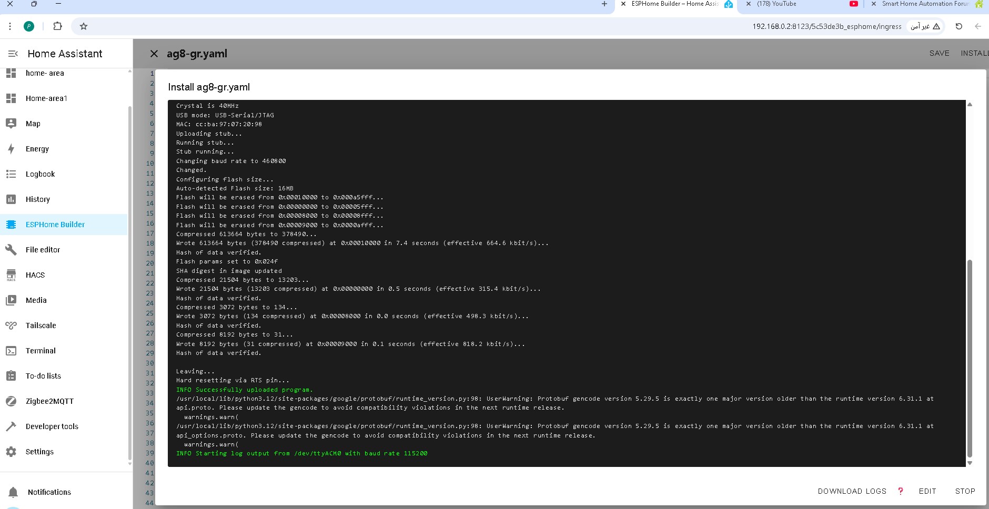Open Settings gear icon in sidebar
989x509 pixels.
point(11,452)
